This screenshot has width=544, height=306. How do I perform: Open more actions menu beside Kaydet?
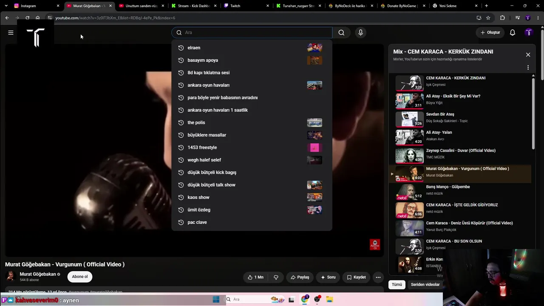pyautogui.click(x=378, y=277)
